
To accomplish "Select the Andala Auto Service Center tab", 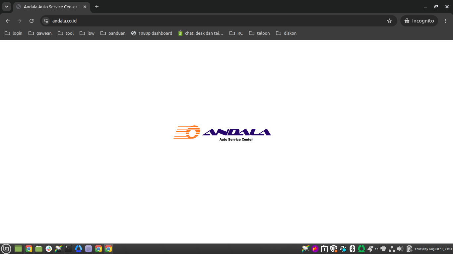I will click(x=51, y=7).
